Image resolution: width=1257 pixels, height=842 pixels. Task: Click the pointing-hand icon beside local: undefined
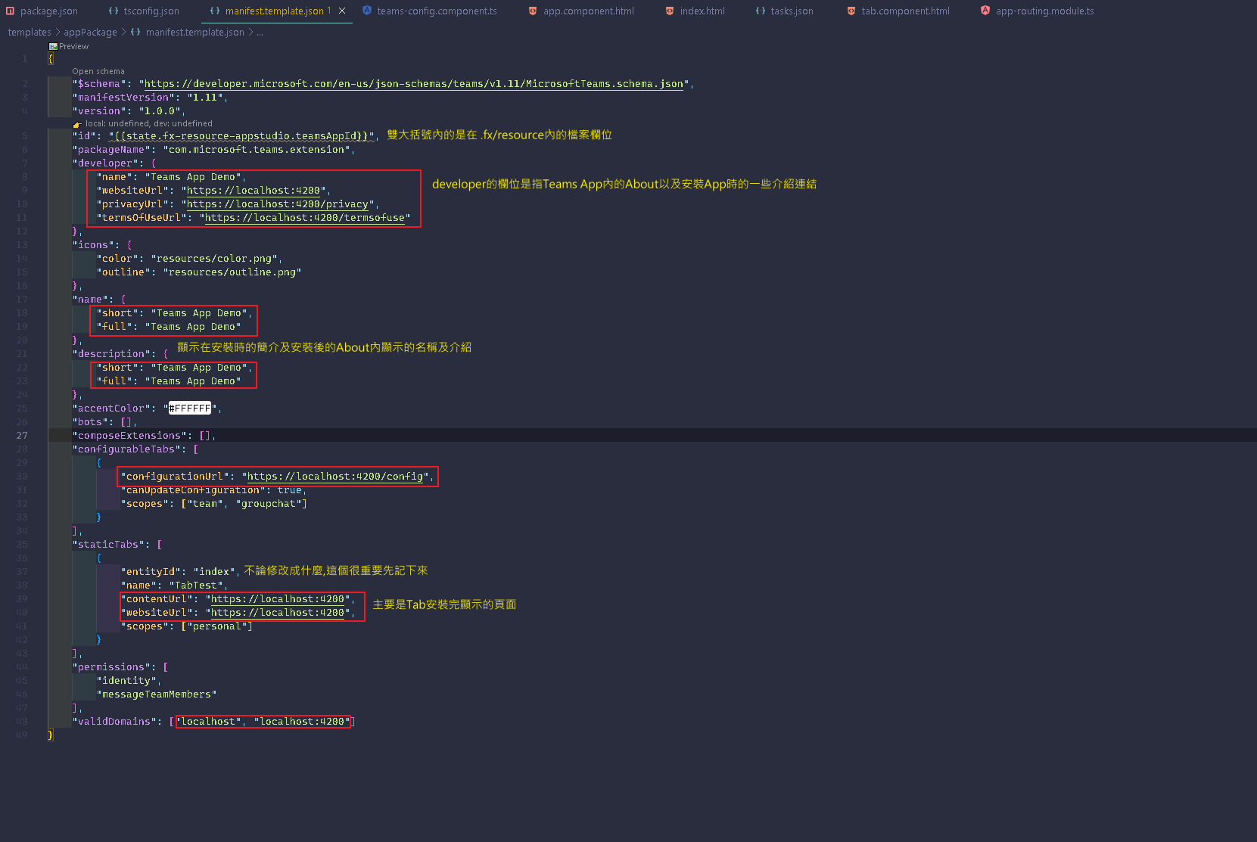point(77,124)
